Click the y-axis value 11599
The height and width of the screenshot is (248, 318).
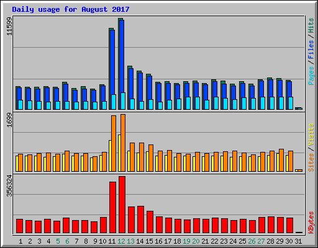[9, 26]
